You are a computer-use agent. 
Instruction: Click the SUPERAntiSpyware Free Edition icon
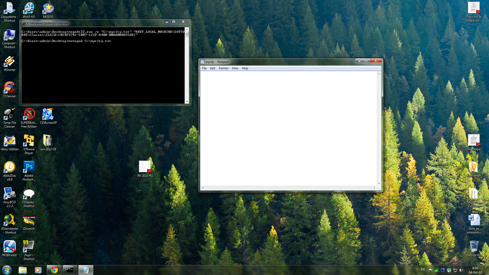click(29, 114)
